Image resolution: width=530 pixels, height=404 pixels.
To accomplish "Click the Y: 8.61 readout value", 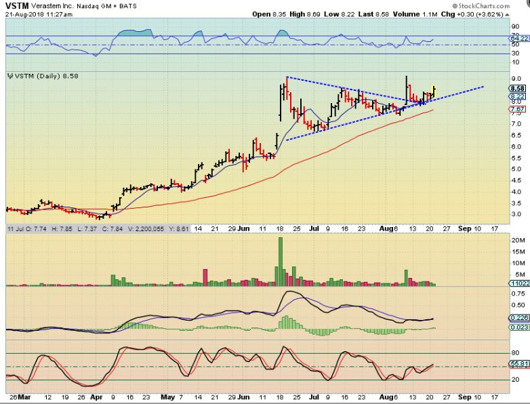I will click(x=178, y=229).
